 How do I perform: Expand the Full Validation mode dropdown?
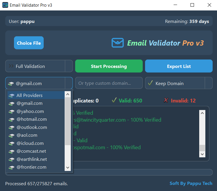(69, 66)
